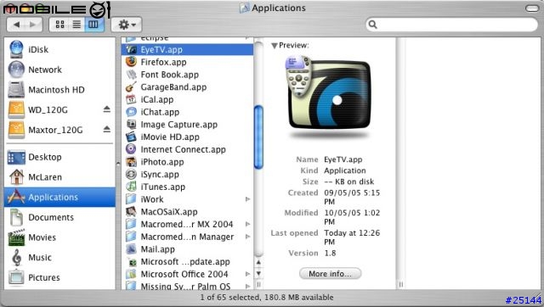This screenshot has height=307, width=544.
Task: Click the iMovie HD.app icon
Action: 131,137
